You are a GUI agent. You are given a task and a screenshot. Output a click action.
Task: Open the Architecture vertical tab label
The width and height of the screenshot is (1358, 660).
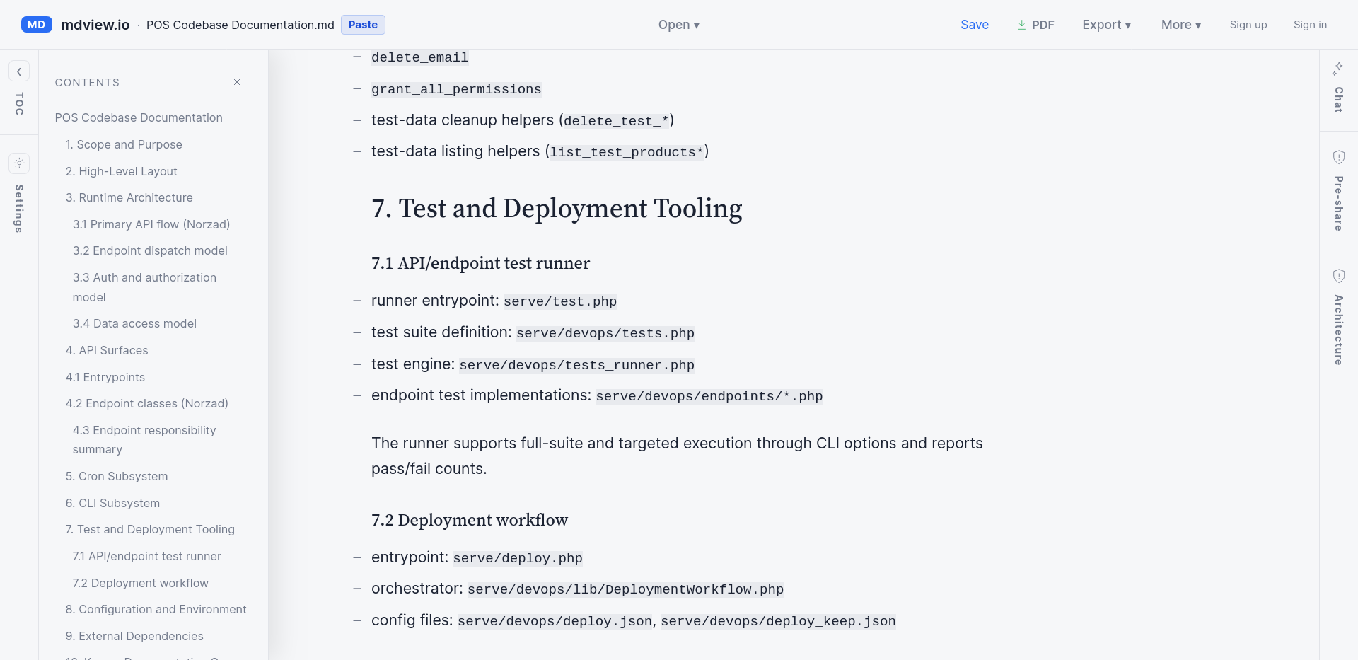[x=1339, y=330]
